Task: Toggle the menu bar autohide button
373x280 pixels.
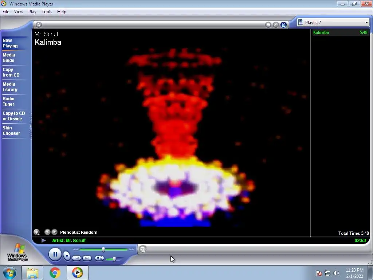Action: click(x=39, y=25)
